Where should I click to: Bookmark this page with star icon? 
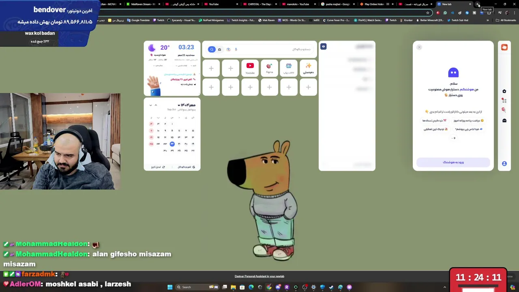tap(428, 13)
